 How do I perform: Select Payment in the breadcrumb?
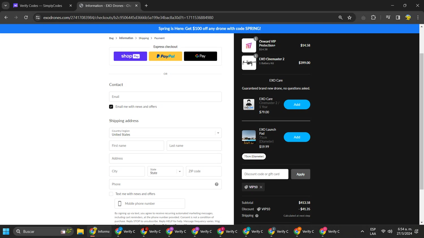(x=159, y=38)
